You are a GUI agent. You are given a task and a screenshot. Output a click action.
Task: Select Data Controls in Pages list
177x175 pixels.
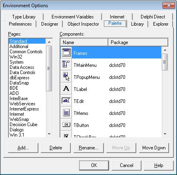pyautogui.click(x=22, y=72)
